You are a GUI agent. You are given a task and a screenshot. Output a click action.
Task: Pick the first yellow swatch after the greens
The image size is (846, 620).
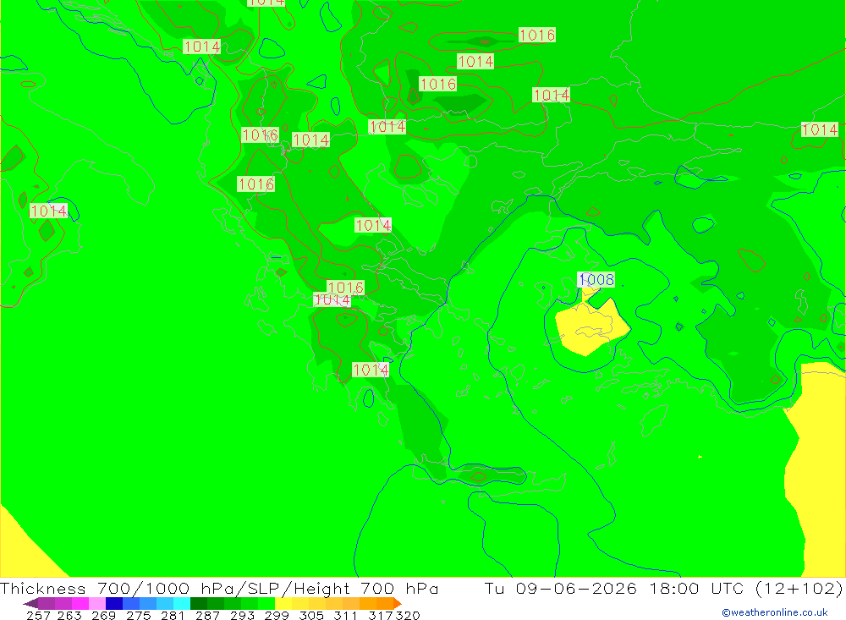click(x=283, y=603)
